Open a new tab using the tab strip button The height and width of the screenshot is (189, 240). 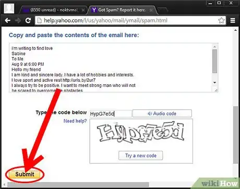(x=162, y=10)
